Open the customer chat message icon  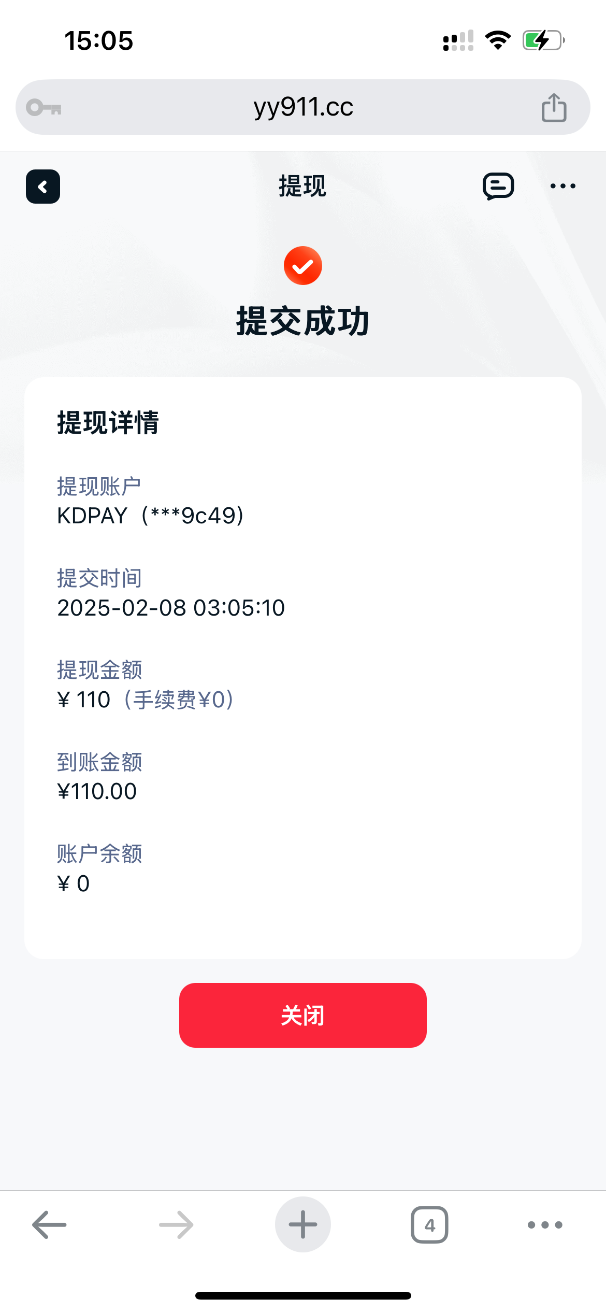coord(498,186)
